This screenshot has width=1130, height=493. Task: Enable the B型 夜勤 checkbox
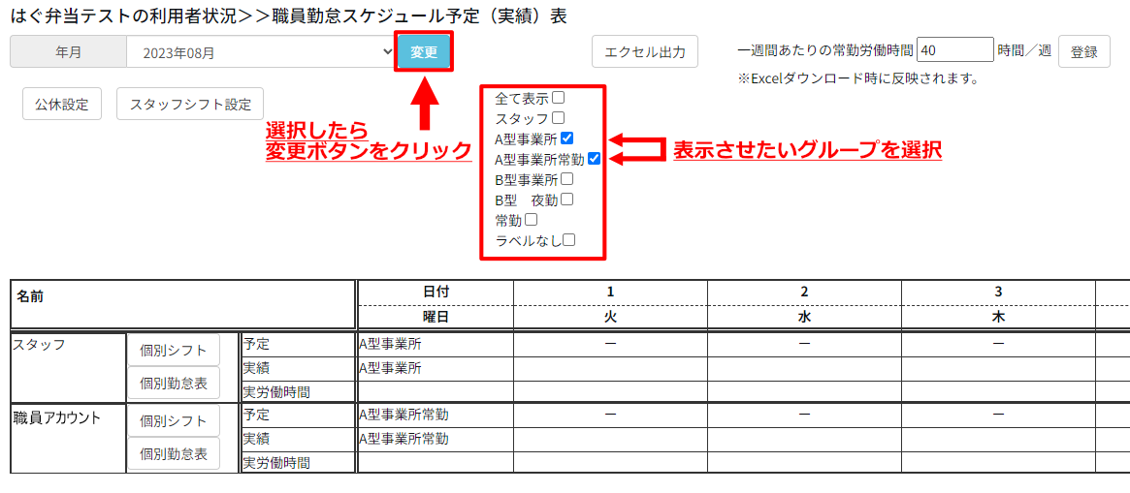[567, 200]
